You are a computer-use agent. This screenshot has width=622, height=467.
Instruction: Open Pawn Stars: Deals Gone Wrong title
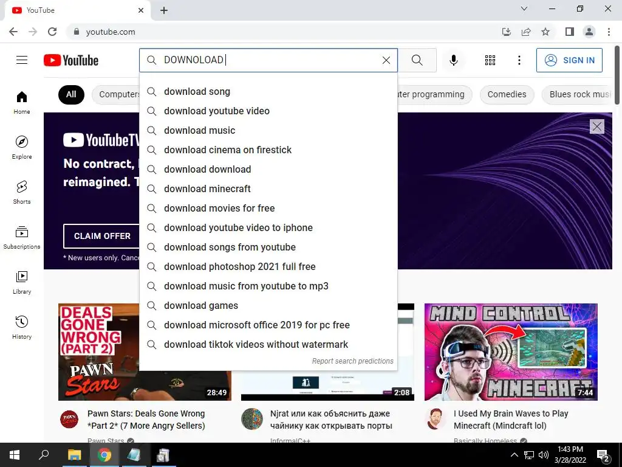[146, 420]
